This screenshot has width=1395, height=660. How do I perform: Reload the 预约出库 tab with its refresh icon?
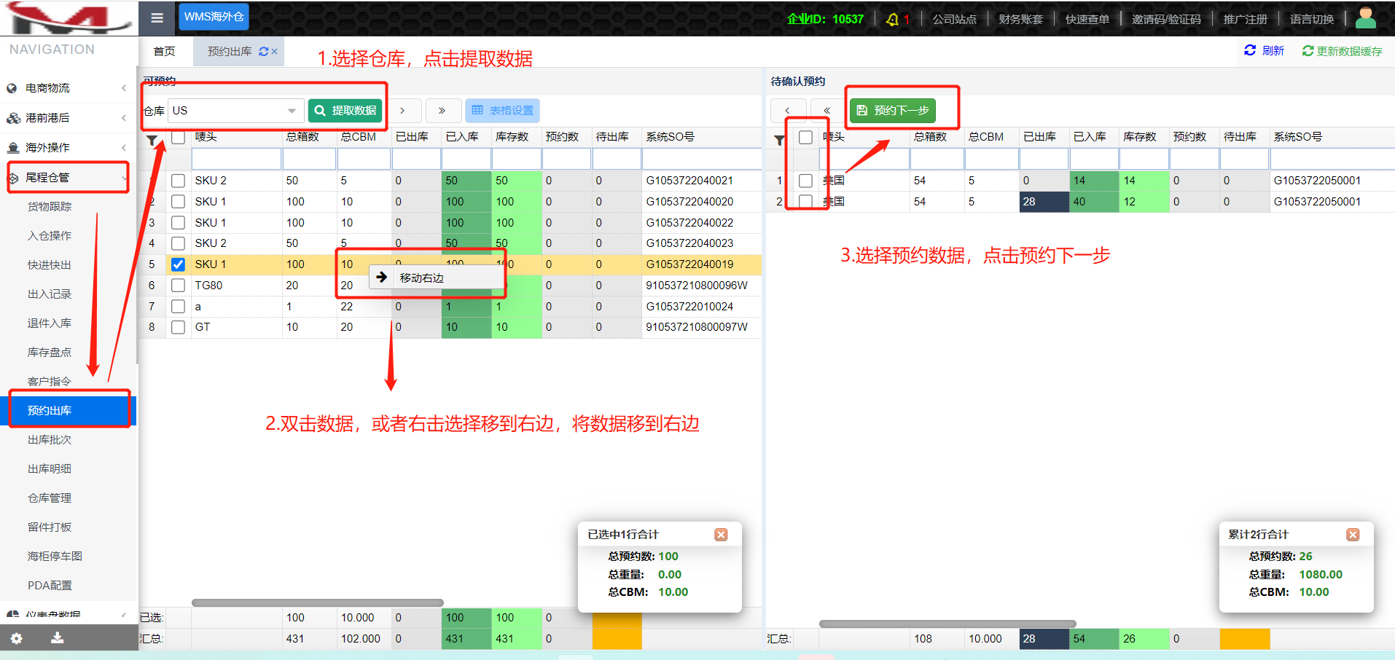pos(263,52)
